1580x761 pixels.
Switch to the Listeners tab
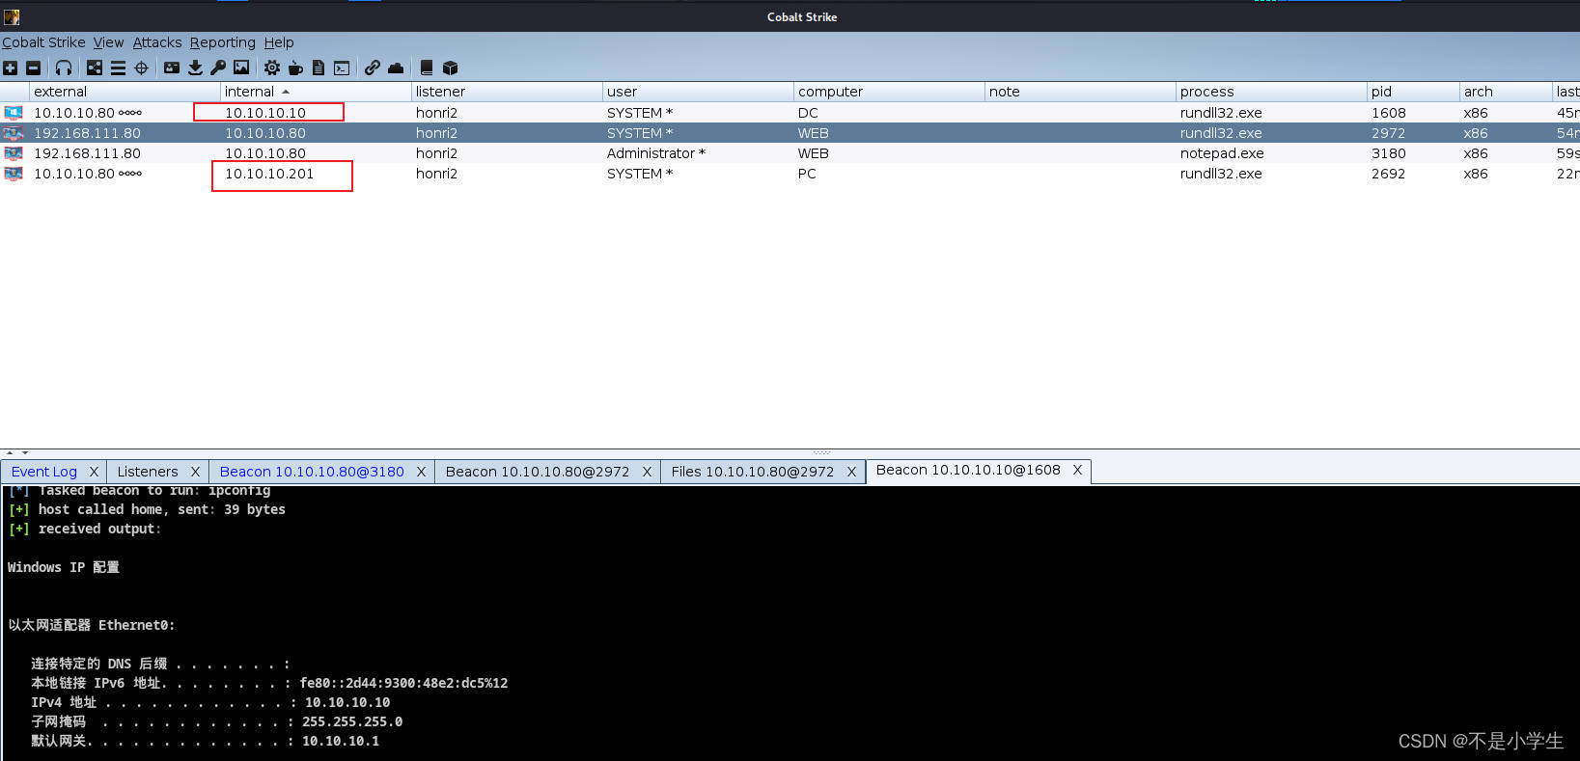point(148,472)
